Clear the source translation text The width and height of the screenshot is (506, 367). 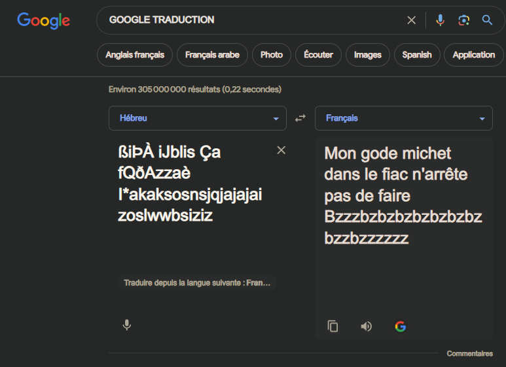coord(281,151)
